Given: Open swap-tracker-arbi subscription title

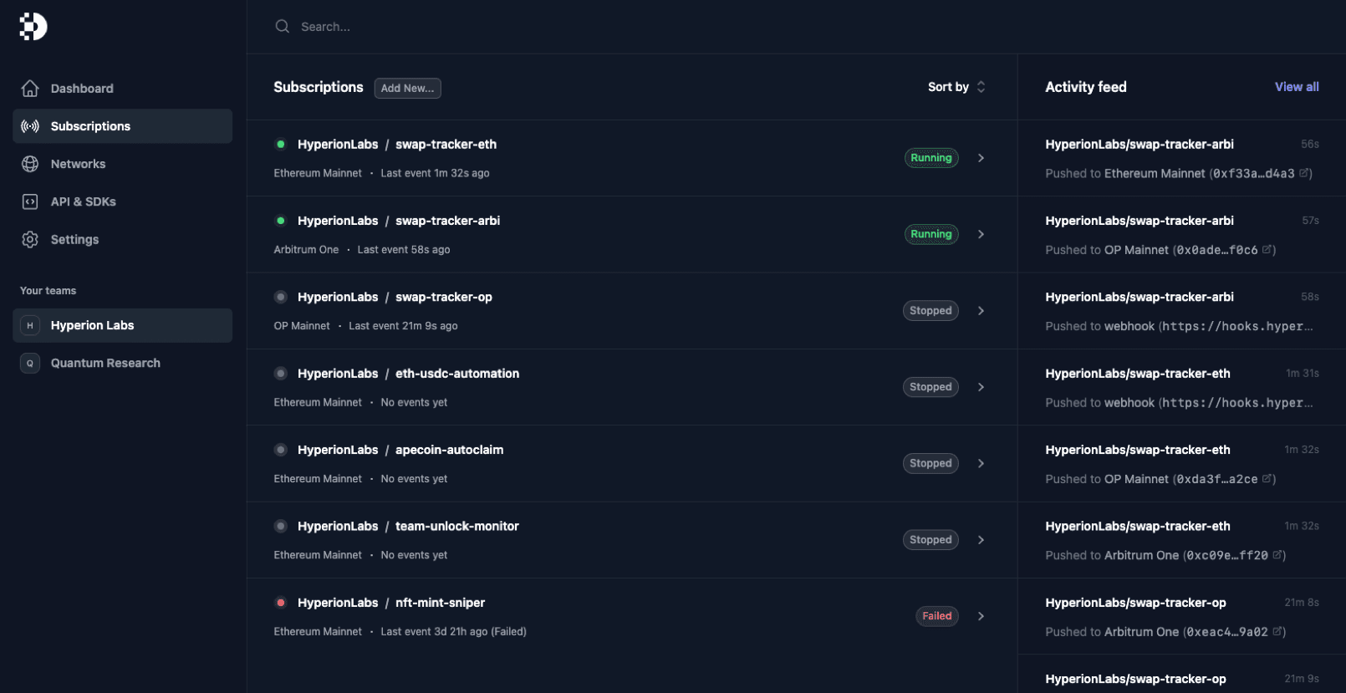Looking at the screenshot, I should (x=399, y=221).
